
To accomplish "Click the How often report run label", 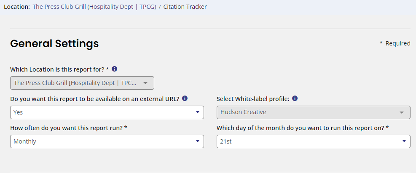I will (69, 128).
